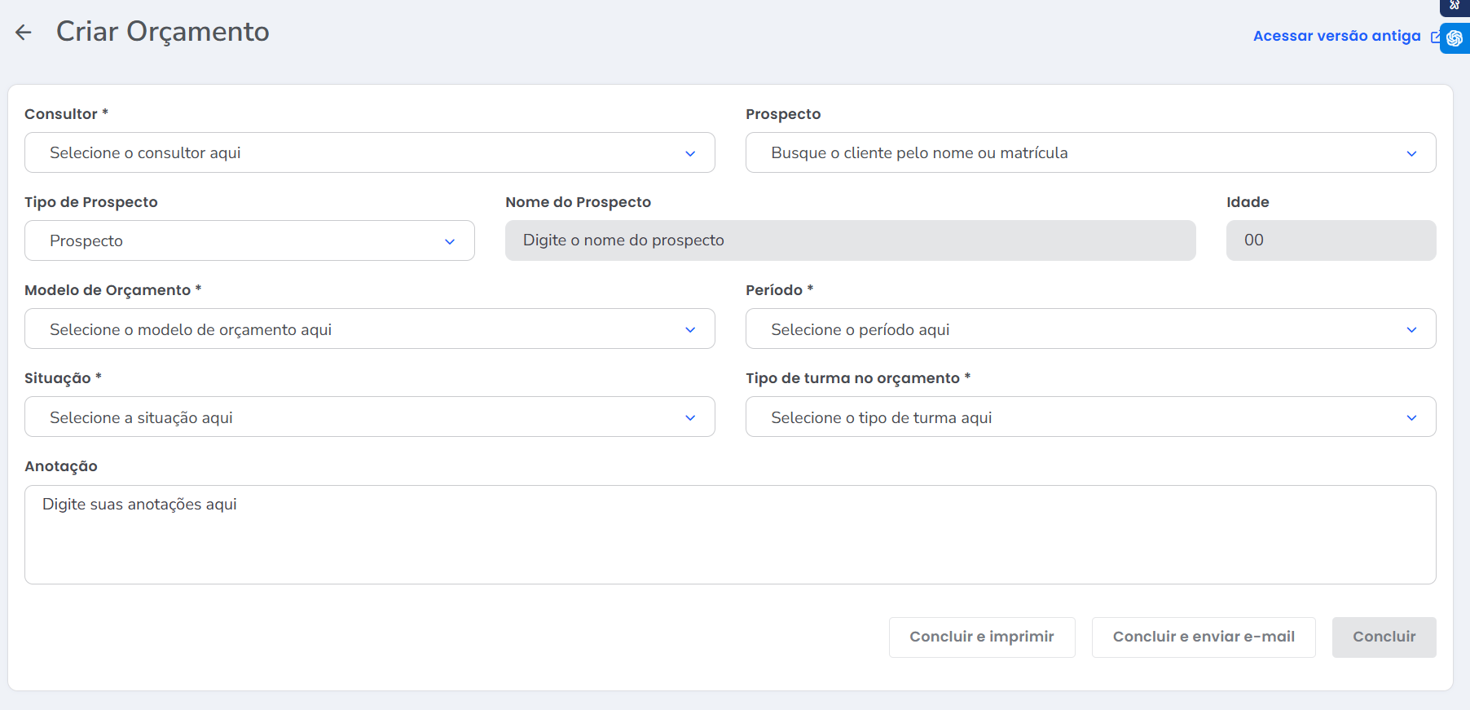The width and height of the screenshot is (1470, 710).
Task: Click the Nome do Prospecto text field
Action: pos(850,240)
